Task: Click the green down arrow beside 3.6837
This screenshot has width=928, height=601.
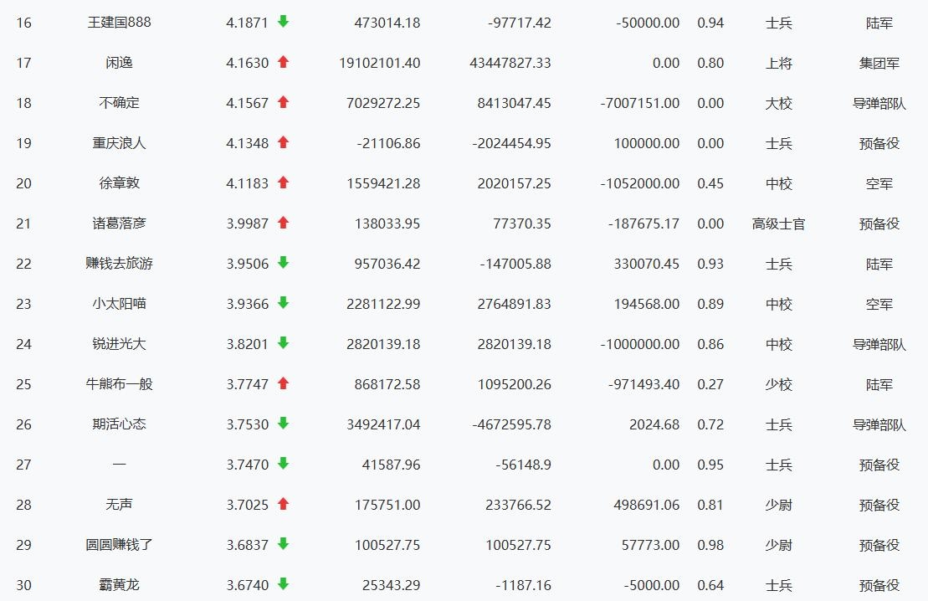Action: [x=283, y=544]
